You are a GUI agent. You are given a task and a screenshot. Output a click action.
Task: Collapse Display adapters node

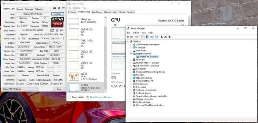click(x=131, y=54)
